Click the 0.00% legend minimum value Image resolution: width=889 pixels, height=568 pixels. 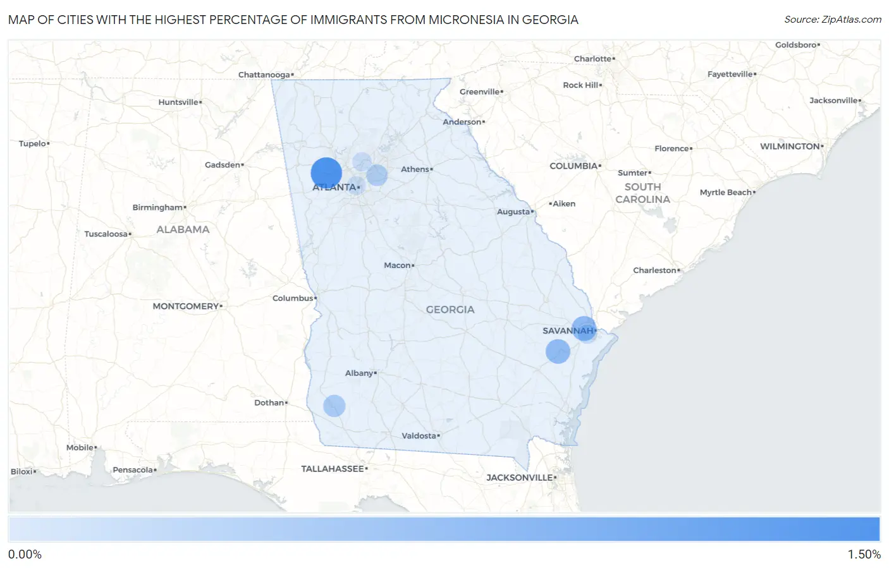coord(25,555)
